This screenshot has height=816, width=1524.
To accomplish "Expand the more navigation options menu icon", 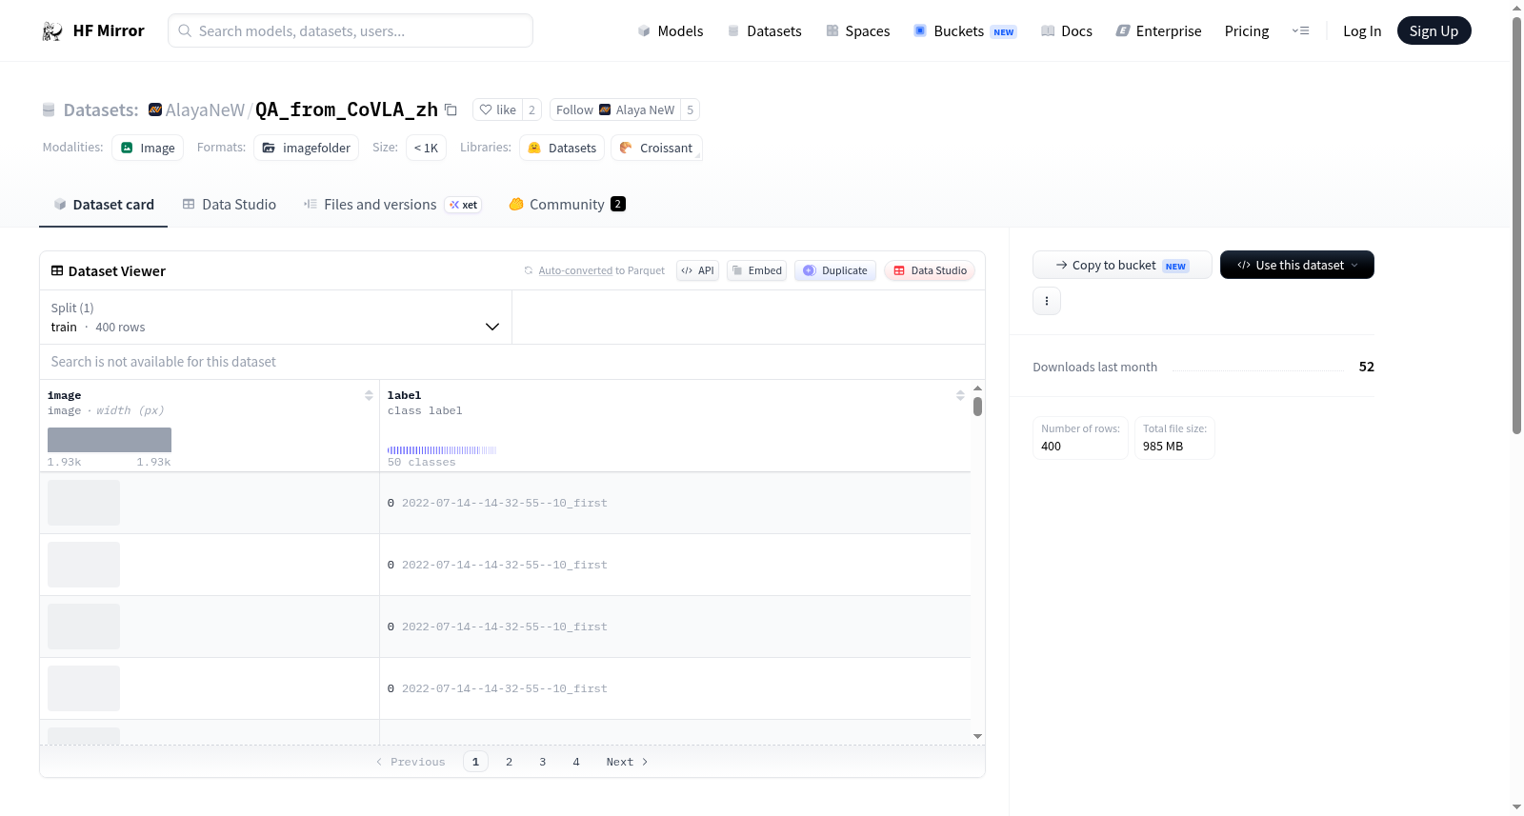I will point(1300,31).
